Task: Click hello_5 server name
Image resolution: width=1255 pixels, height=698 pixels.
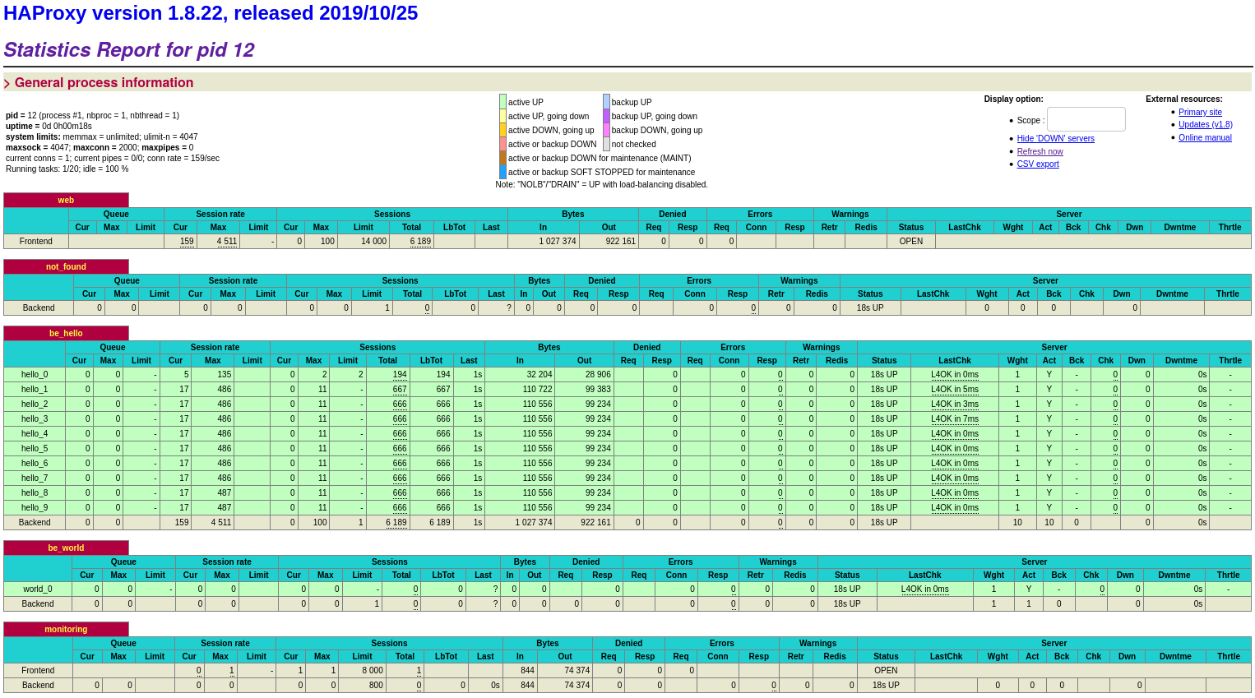Action: (x=35, y=448)
